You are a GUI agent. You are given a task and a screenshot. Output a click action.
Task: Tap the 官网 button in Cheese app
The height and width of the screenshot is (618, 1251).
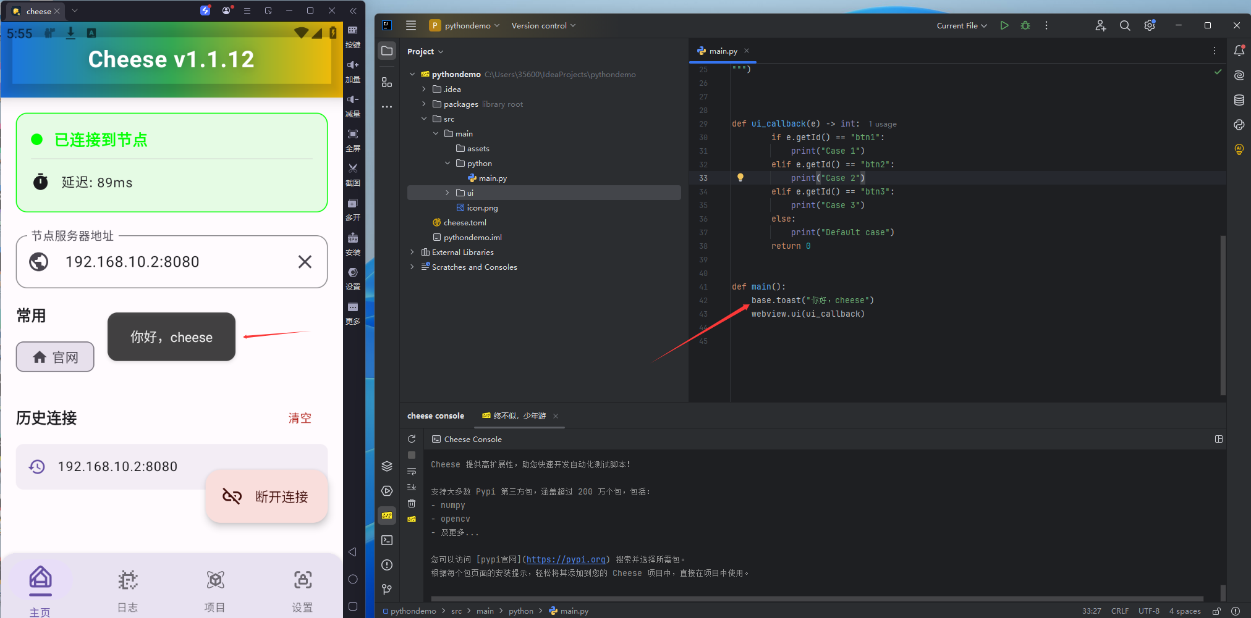(x=55, y=357)
